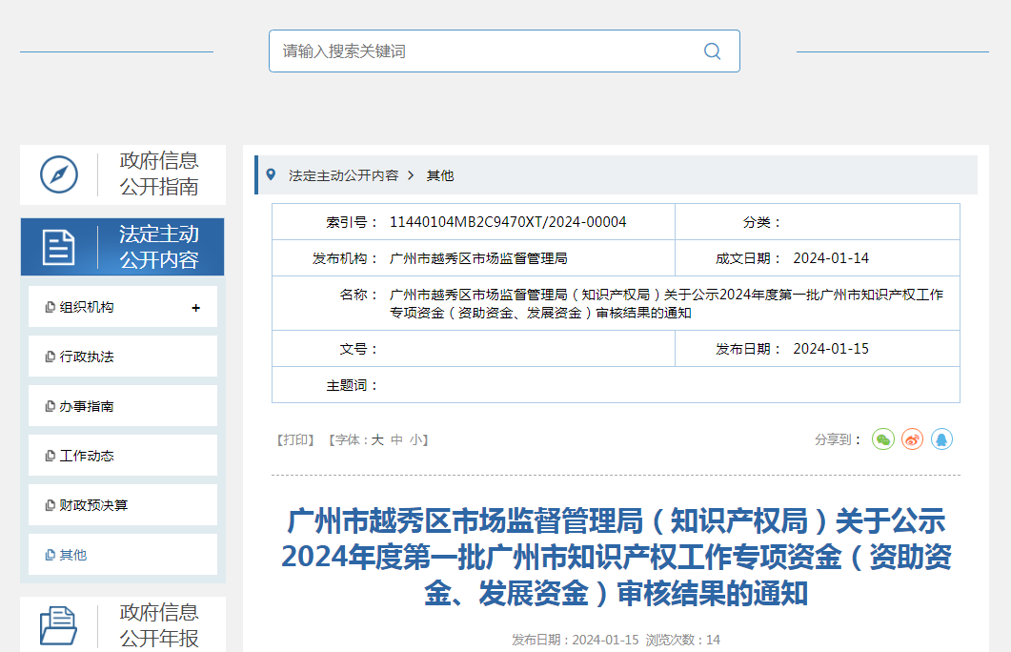
Task: Open 财政预决算 in the sidebar
Action: point(93,505)
